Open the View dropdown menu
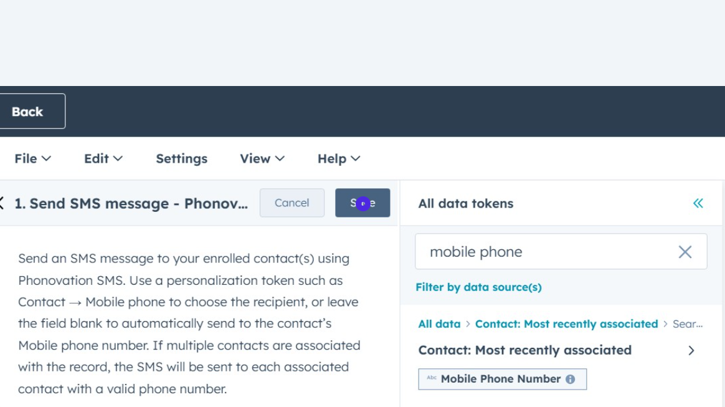This screenshot has height=407, width=725. click(x=262, y=159)
